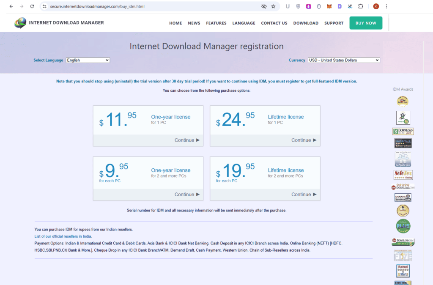Click the Download.com pick award badge
Viewport: 433px width, 285px height.
click(403, 132)
